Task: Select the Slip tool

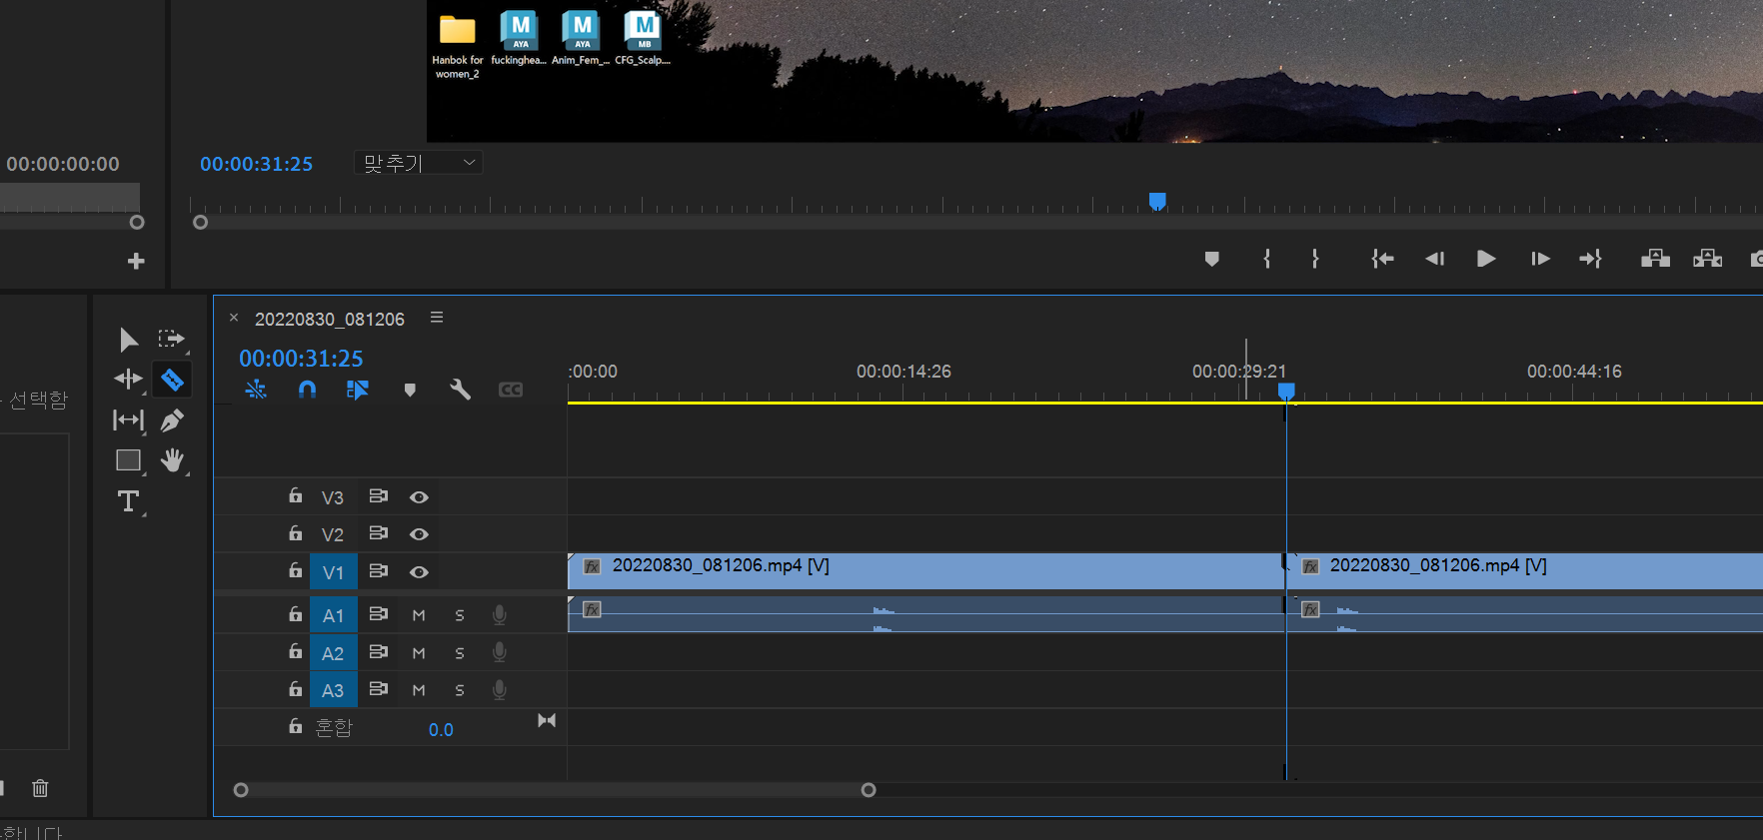Action: 128,420
